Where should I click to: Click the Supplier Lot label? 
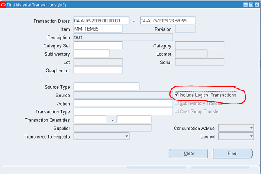(58, 70)
